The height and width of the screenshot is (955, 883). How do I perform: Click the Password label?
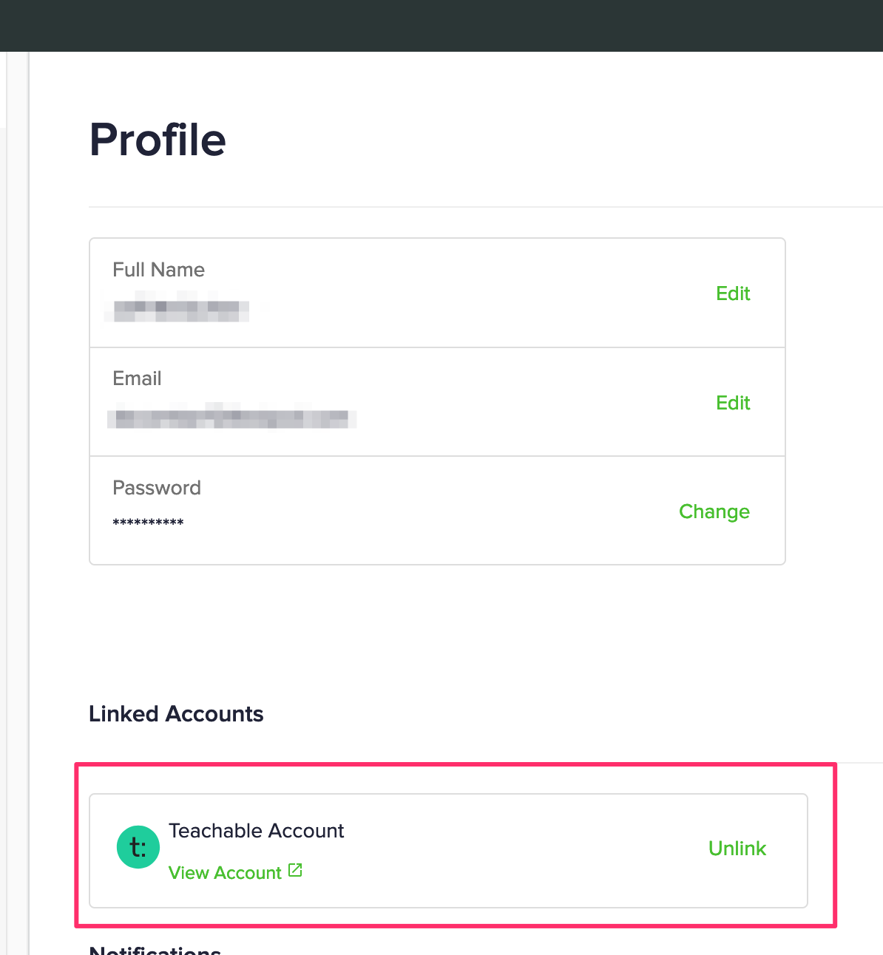pos(157,488)
